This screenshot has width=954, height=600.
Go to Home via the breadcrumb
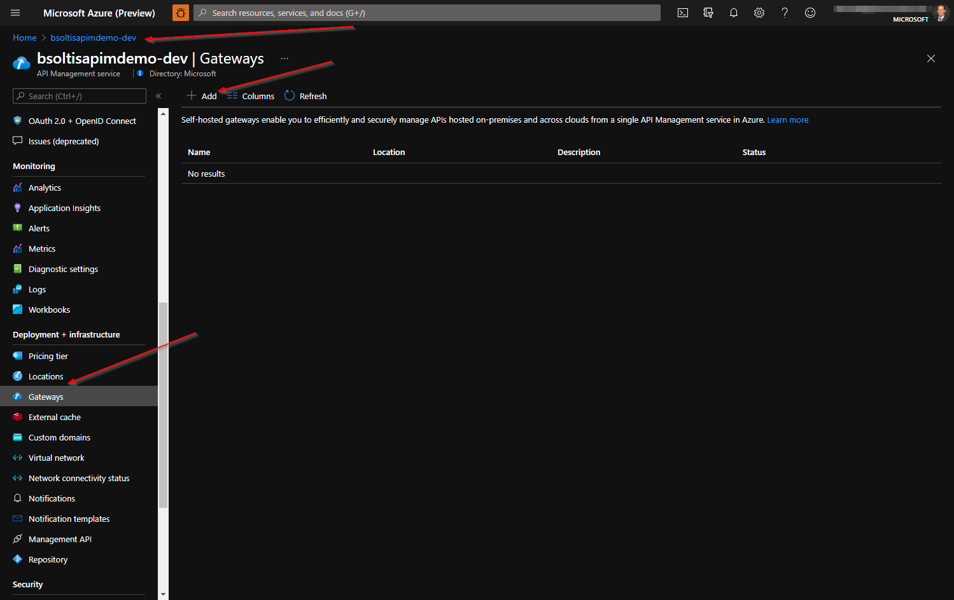(x=25, y=38)
